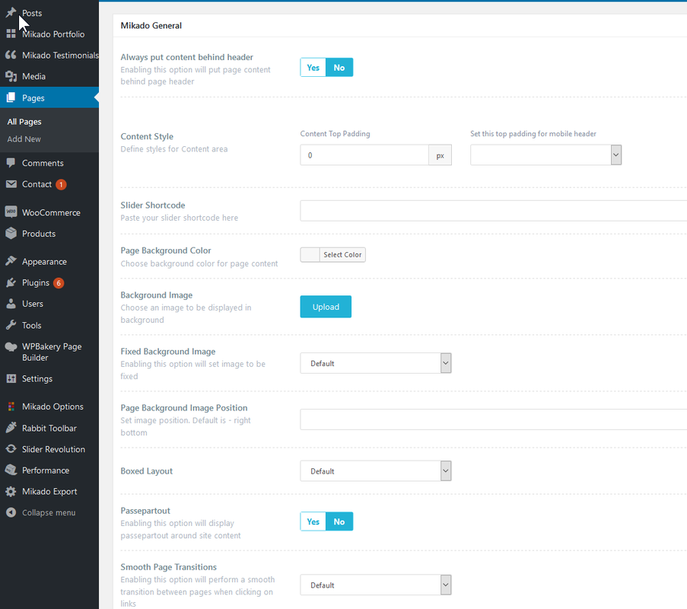687x609 pixels.
Task: Click the Media icon in sidebar
Action: pyautogui.click(x=11, y=76)
